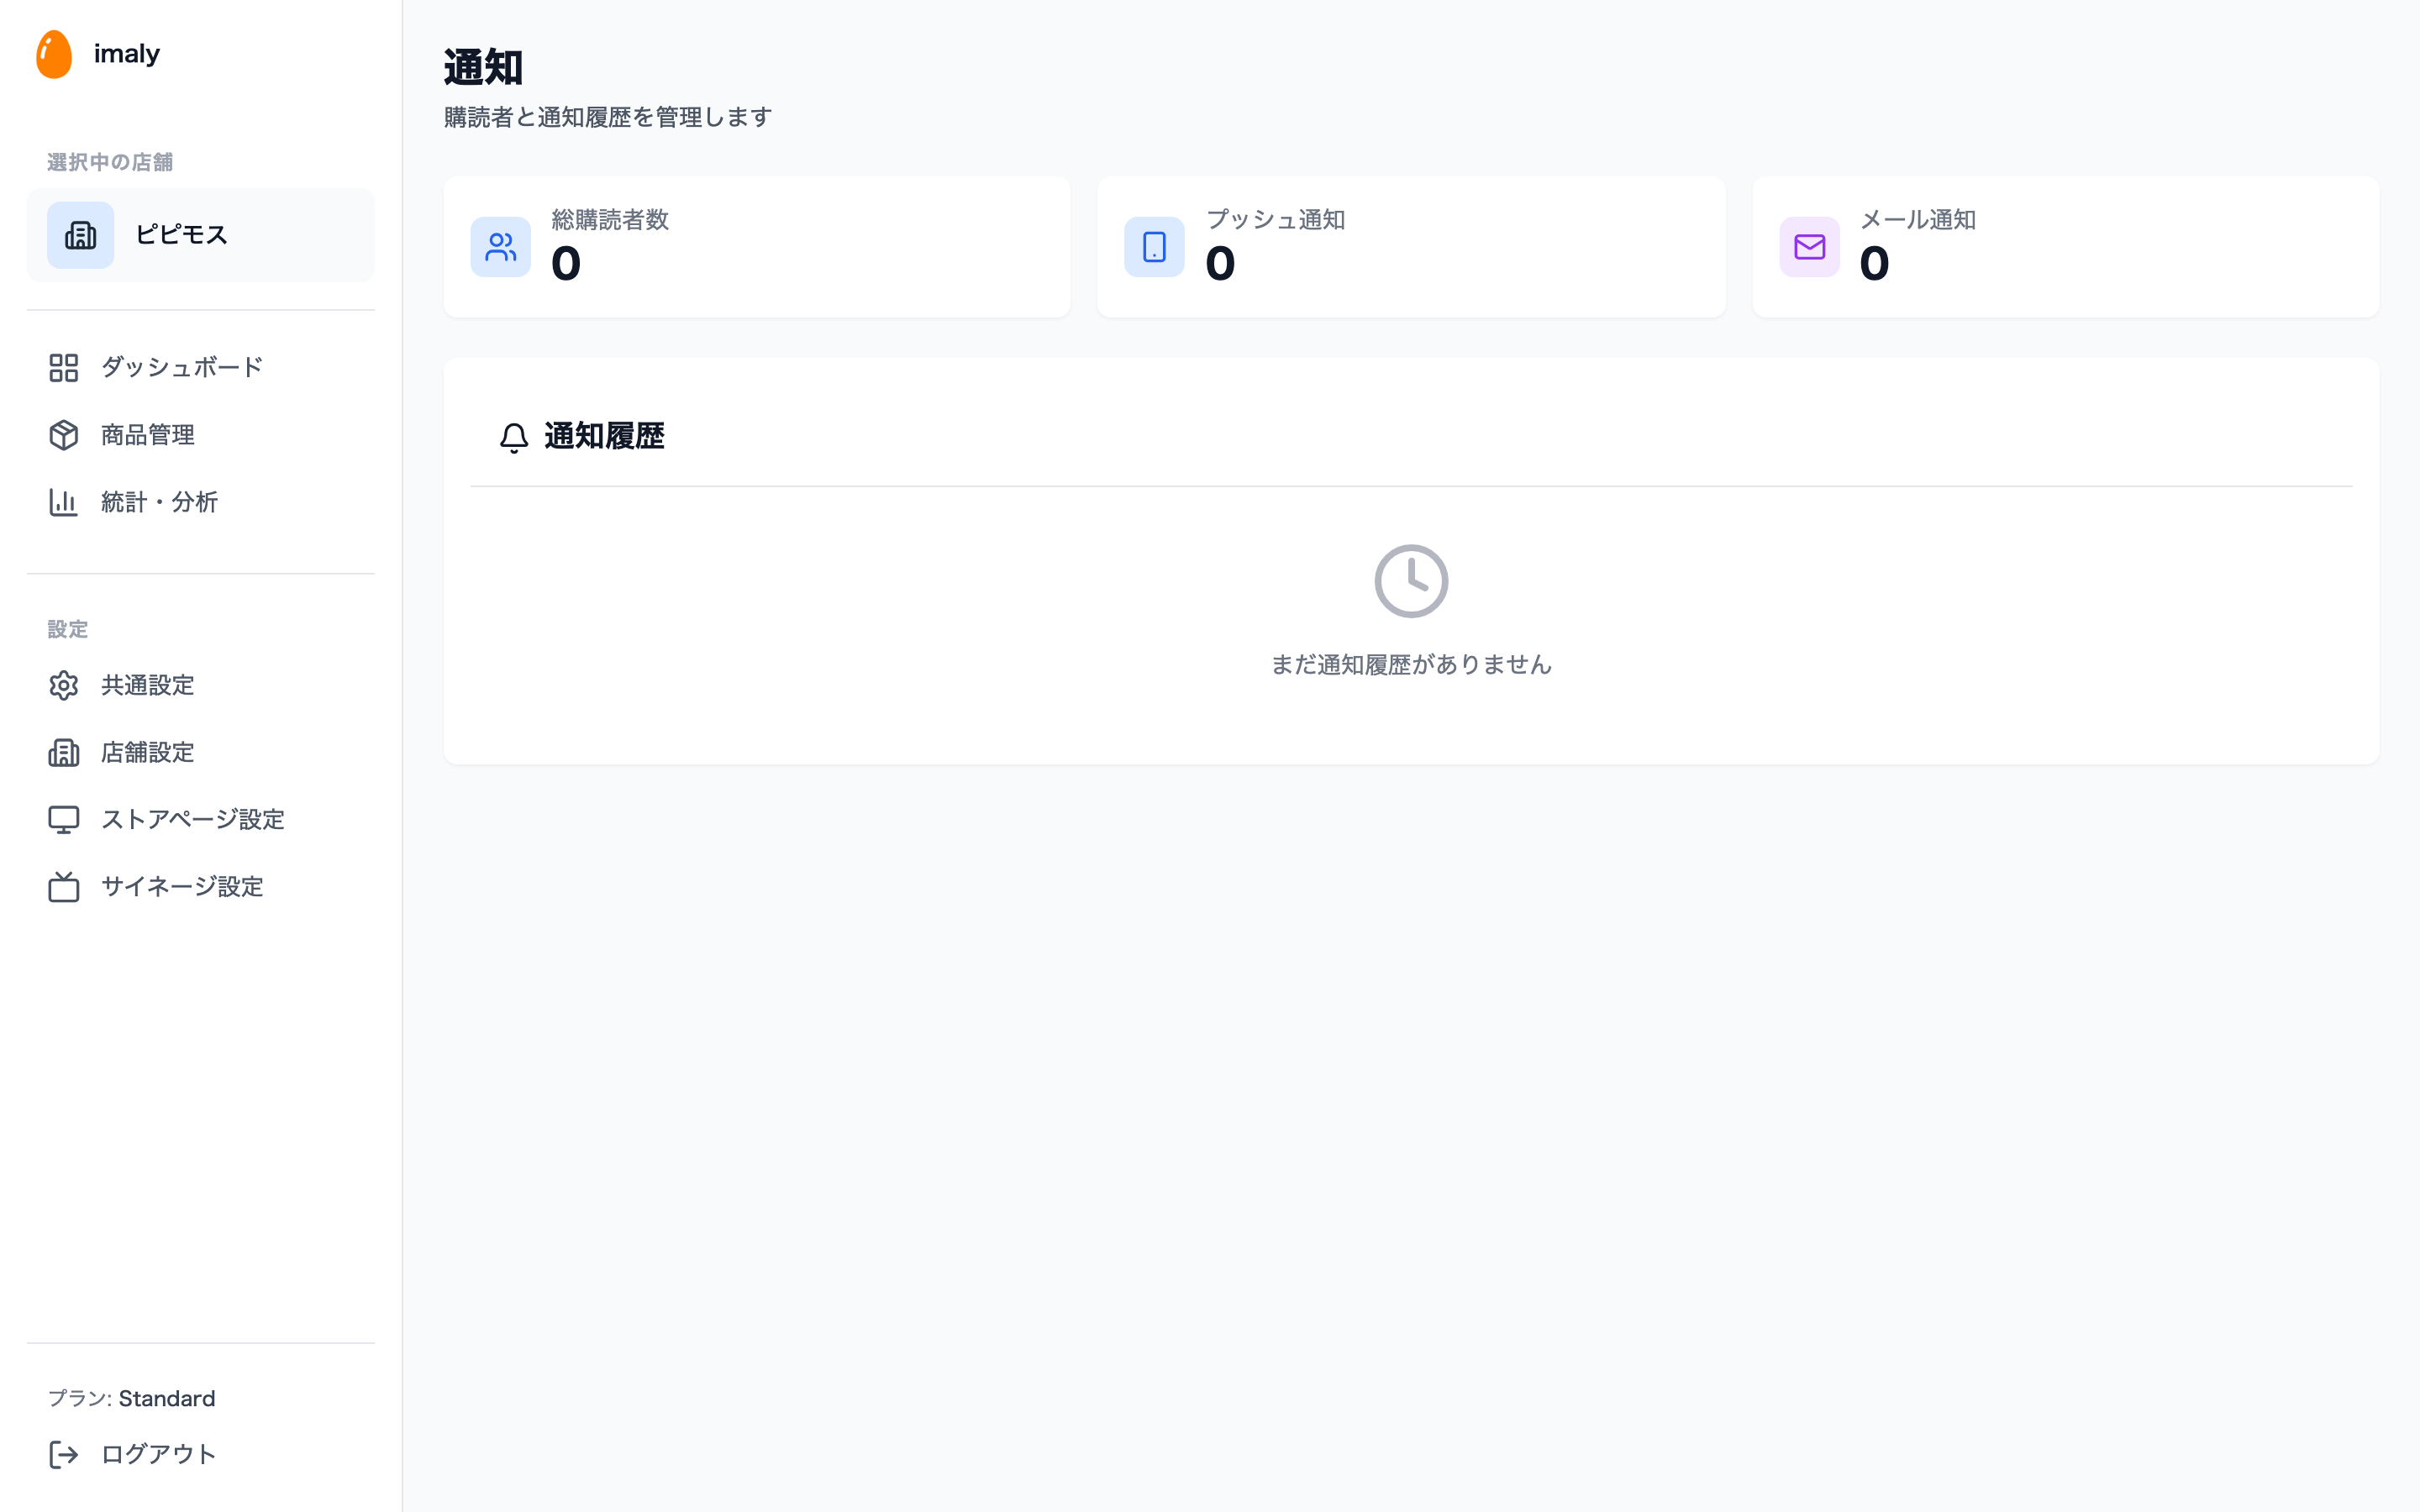Screen dimensions: 2420x1512
Task: Open 店舗設定 in the sidebar
Action: [148, 752]
